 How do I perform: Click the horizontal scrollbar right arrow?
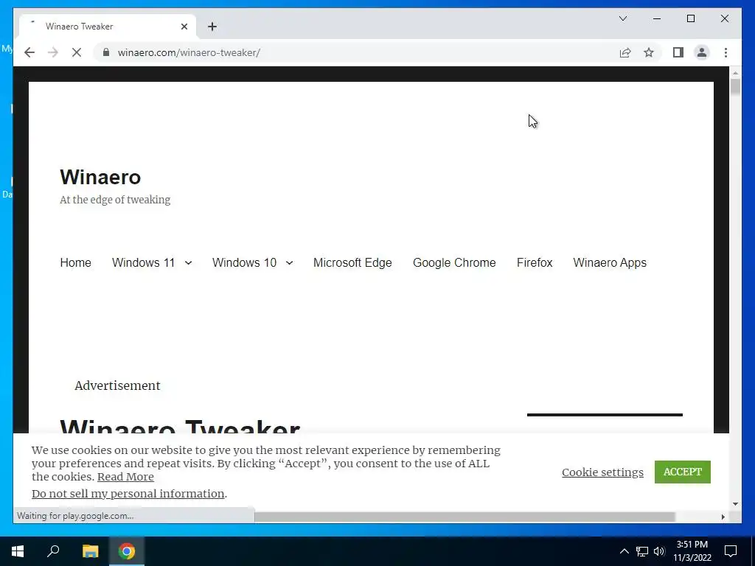(723, 517)
